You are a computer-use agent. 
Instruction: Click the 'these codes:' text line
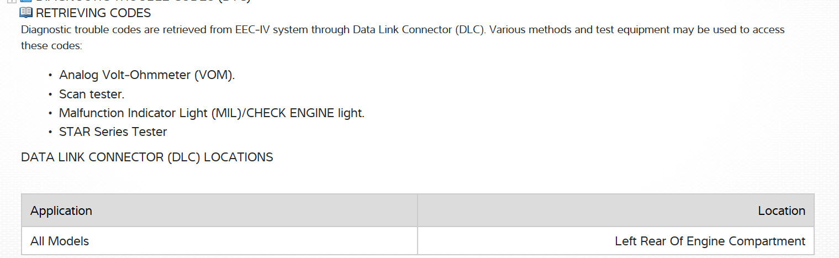click(51, 46)
